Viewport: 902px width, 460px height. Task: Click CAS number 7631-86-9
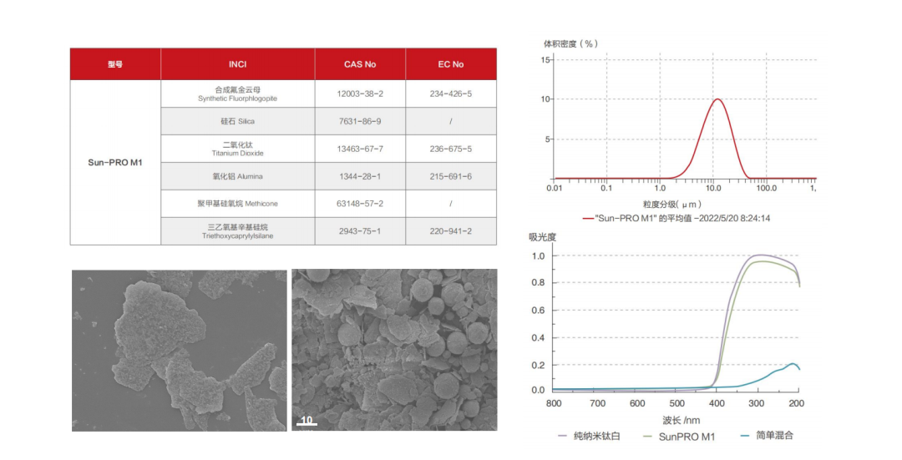point(360,121)
